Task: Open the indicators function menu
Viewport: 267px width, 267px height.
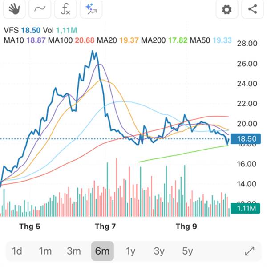Action: 65,9
